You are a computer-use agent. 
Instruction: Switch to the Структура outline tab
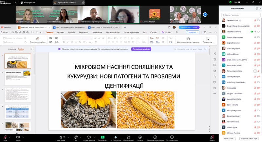(12, 49)
